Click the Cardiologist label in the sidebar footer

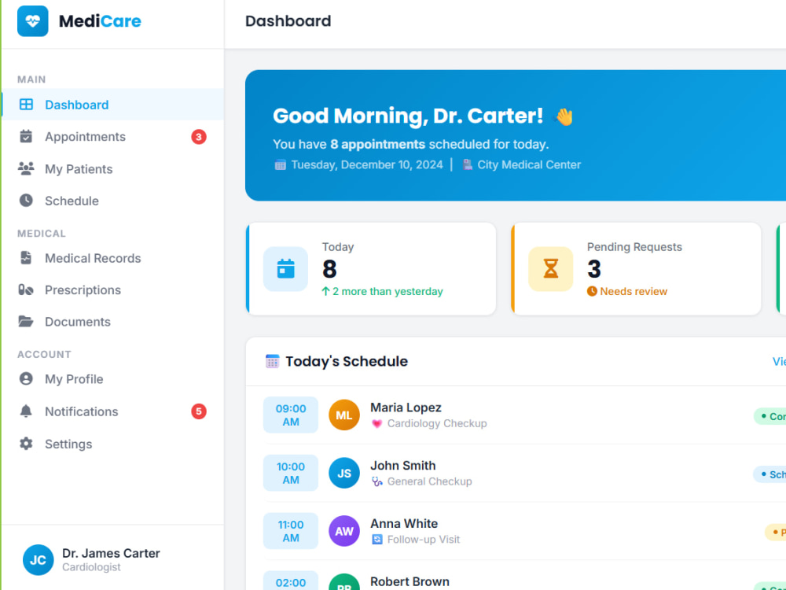click(x=91, y=567)
